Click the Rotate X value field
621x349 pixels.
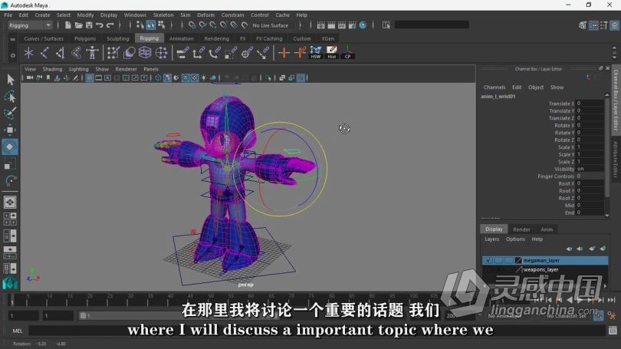click(590, 125)
